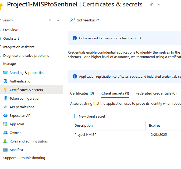181x169 pixels.
Task: Click New client secret
Action: (89, 116)
